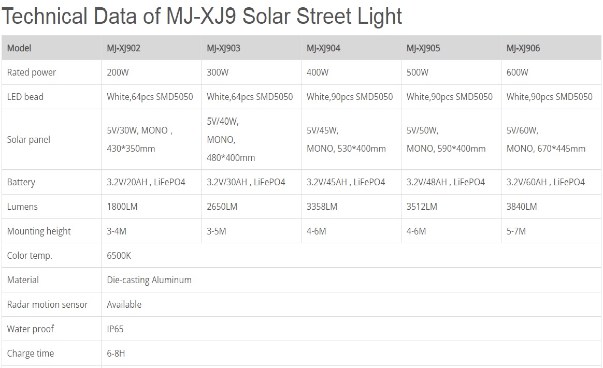
Task: Click the MJ-XJ904 model header cell
Action: tap(323, 48)
